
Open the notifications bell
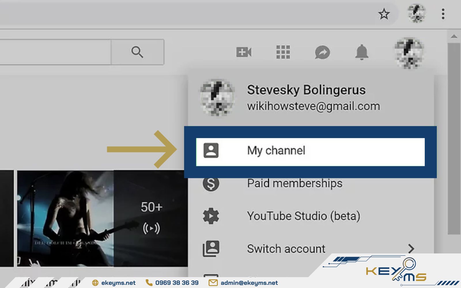tap(362, 52)
